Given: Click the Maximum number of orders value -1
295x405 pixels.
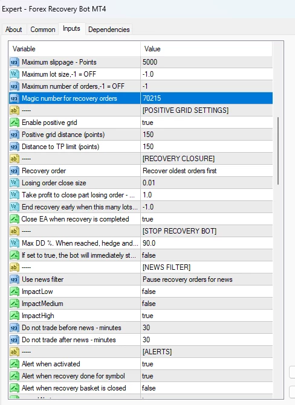Looking at the screenshot, I should [x=207, y=86].
